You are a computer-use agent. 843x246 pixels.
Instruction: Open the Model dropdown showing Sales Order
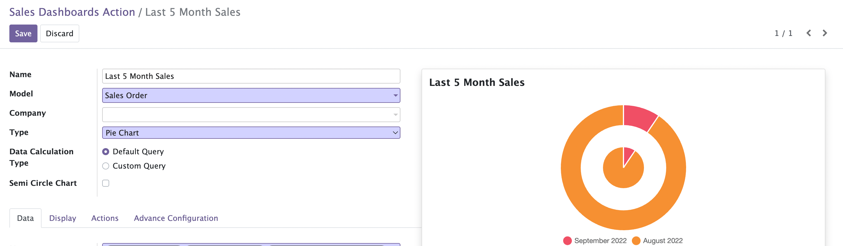point(251,96)
